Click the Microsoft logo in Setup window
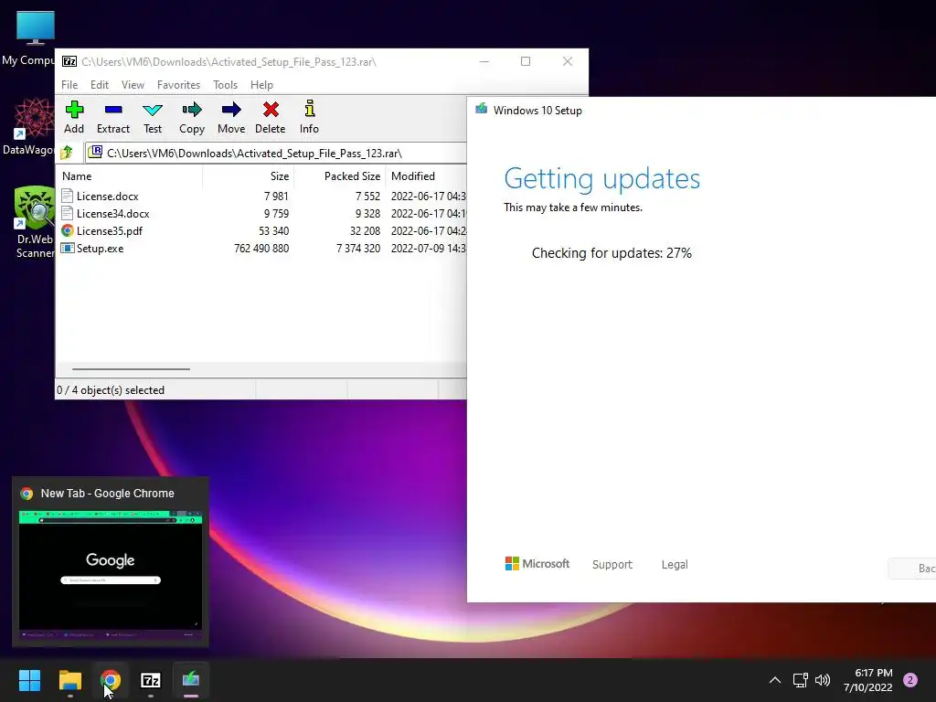This screenshot has height=702, width=936. tap(537, 563)
